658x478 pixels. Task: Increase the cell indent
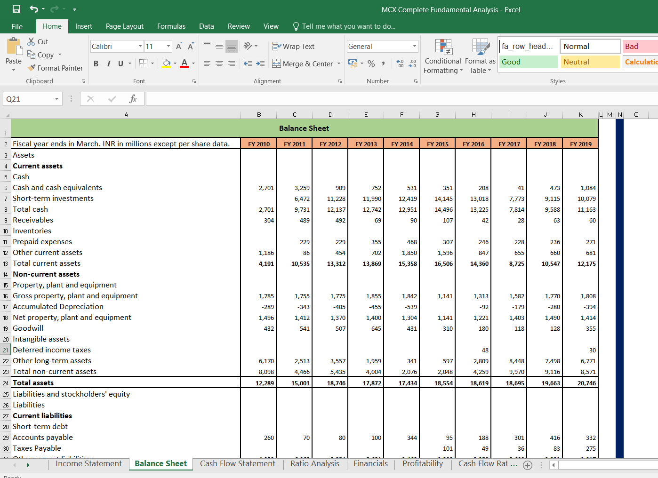[x=260, y=64]
